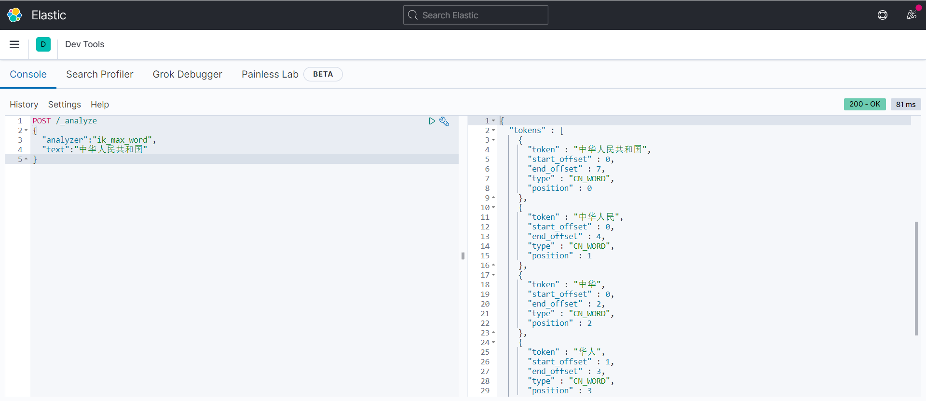
Task: Open the help lifebuoy icon
Action: point(883,15)
